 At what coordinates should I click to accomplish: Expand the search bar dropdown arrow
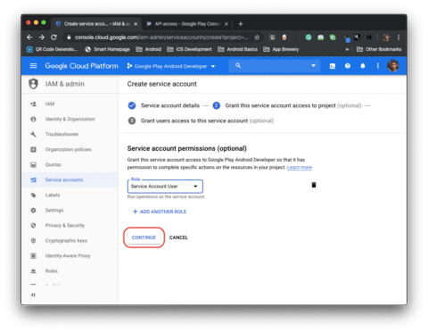[x=313, y=65]
